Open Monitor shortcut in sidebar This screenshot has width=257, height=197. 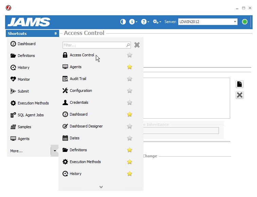(24, 79)
